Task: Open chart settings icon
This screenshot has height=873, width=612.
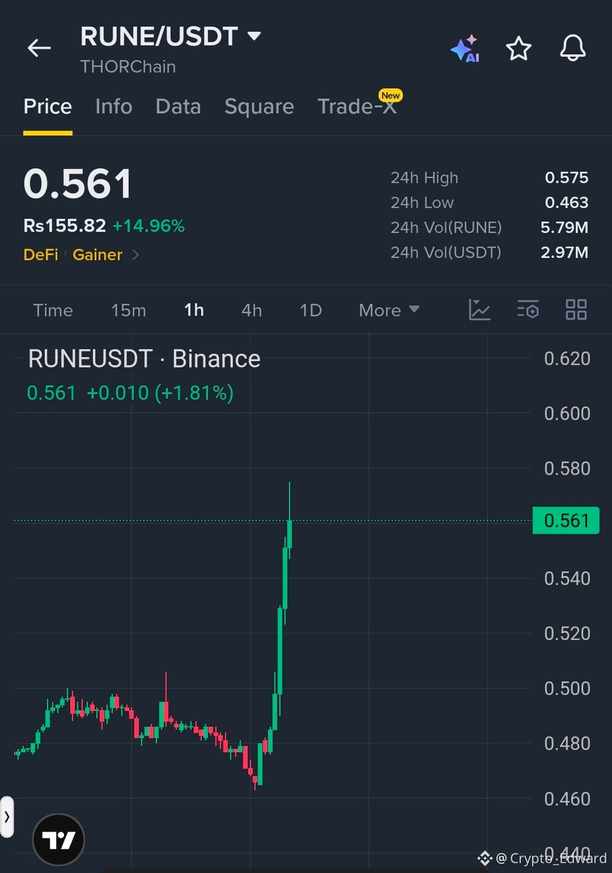Action: (x=528, y=310)
